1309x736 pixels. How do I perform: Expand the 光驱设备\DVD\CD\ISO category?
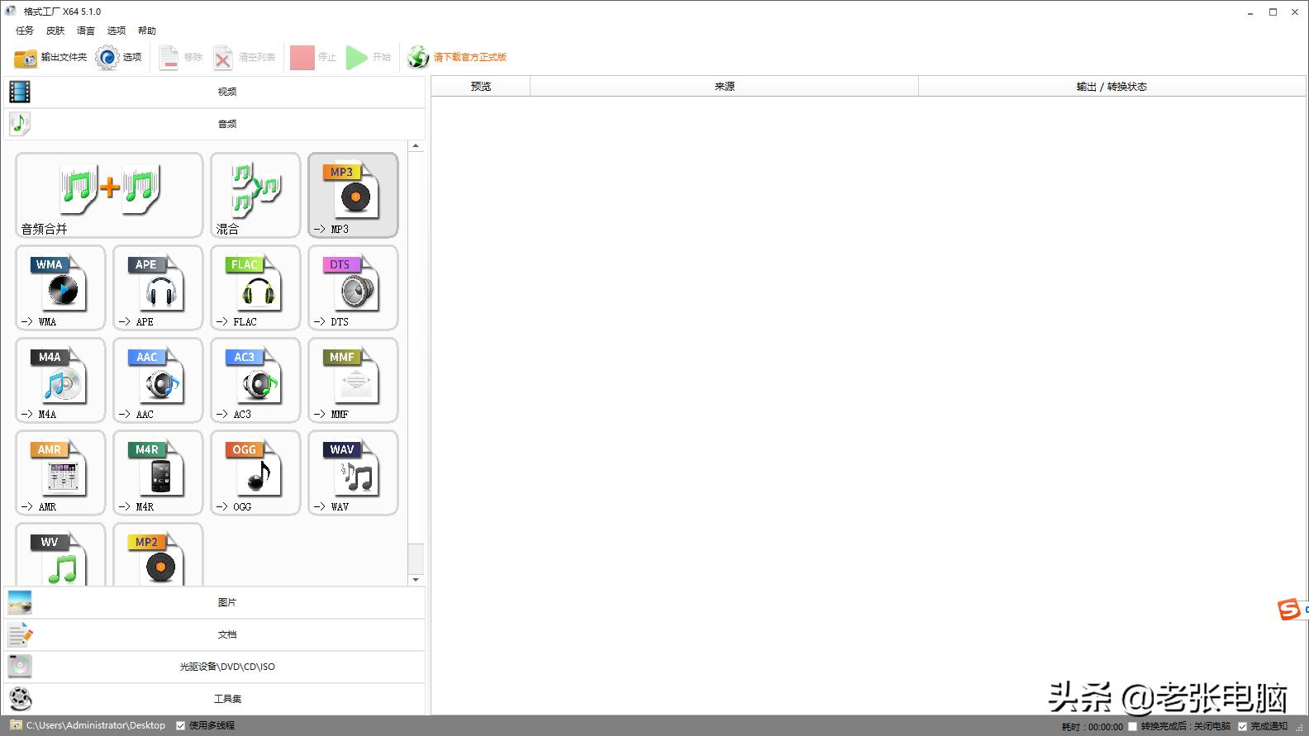pos(215,667)
